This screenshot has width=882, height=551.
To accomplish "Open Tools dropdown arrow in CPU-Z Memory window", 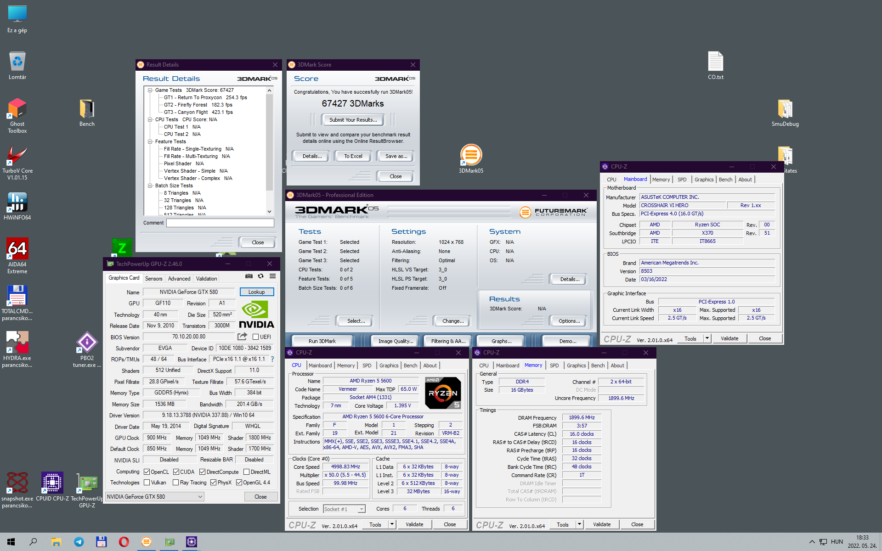I will coord(579,524).
